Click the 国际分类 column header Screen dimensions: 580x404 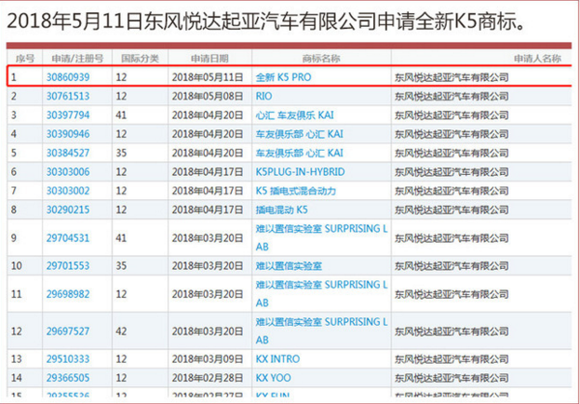coord(140,59)
